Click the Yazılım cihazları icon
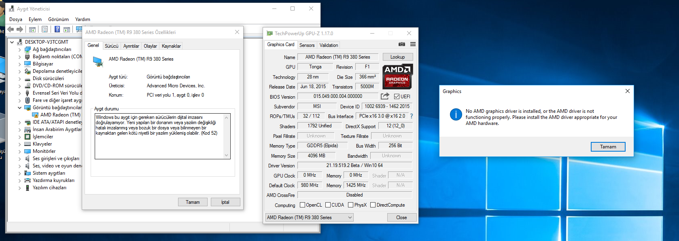Image resolution: width=679 pixels, height=241 pixels. click(x=28, y=188)
